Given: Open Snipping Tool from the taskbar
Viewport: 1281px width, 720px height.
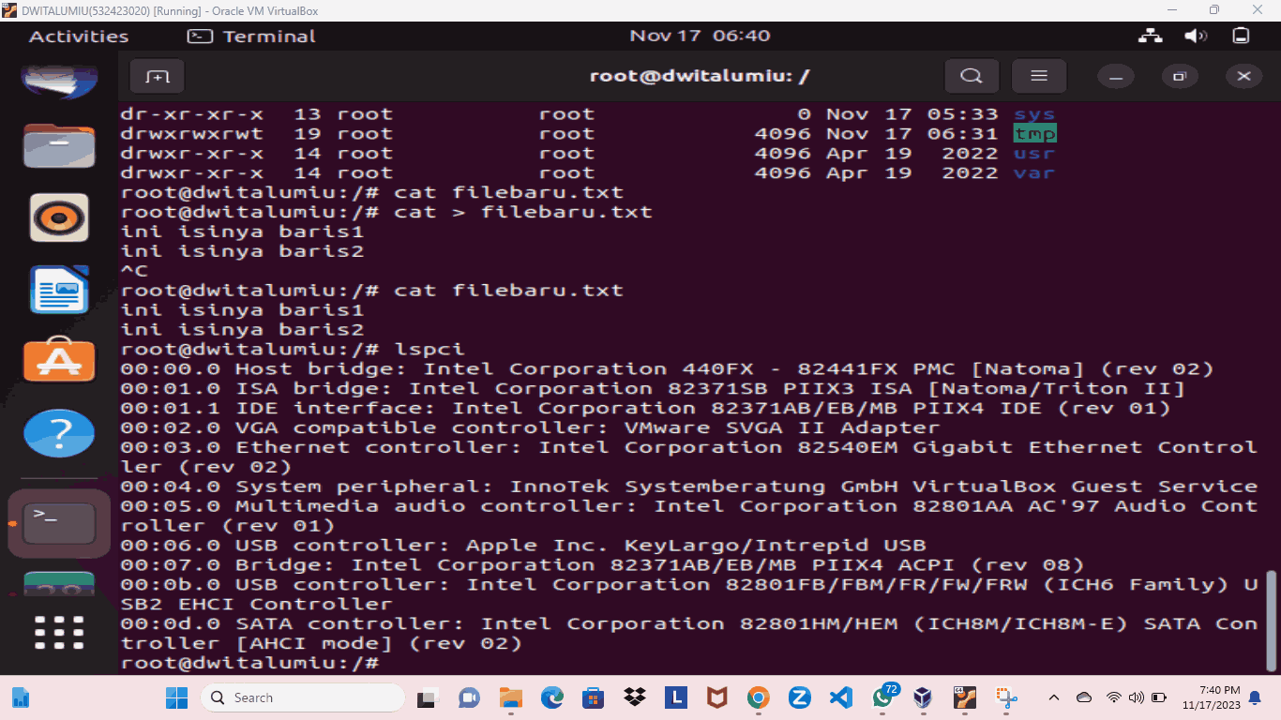Looking at the screenshot, I should [1007, 697].
